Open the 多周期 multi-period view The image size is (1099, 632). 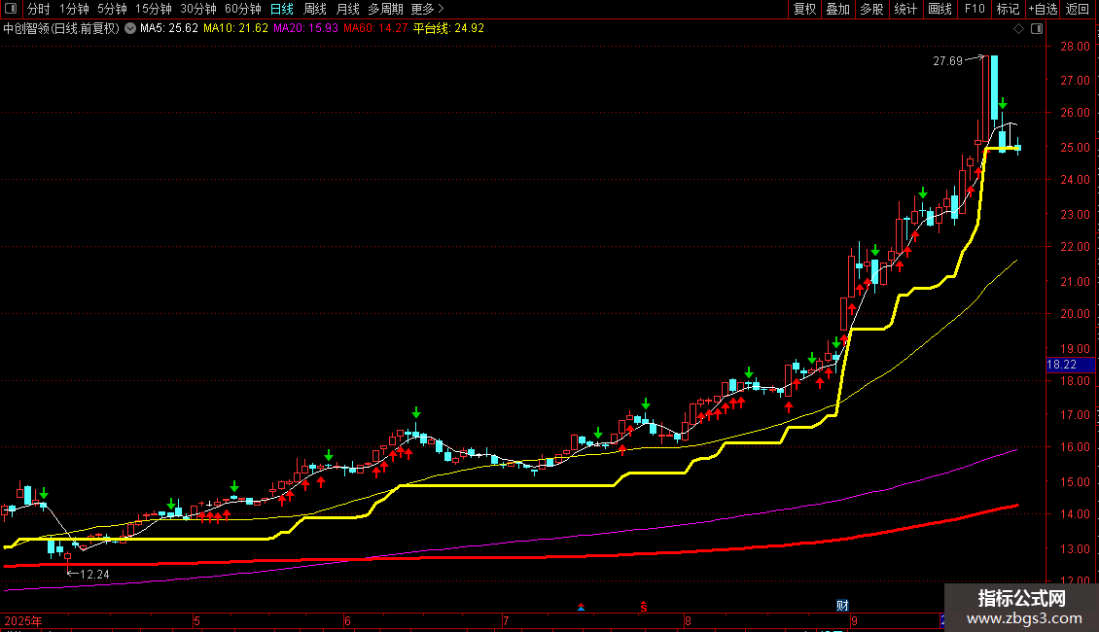385,9
